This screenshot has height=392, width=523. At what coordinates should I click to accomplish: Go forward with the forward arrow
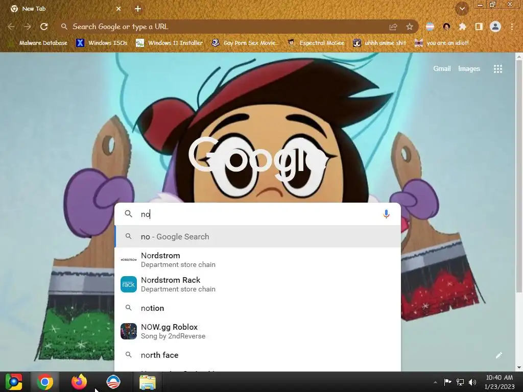[x=28, y=27]
